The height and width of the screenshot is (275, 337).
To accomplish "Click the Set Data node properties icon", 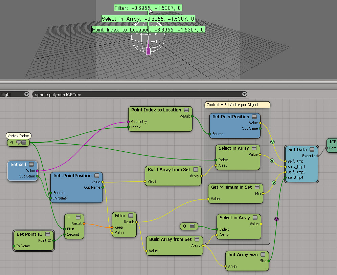I will click(x=312, y=149).
